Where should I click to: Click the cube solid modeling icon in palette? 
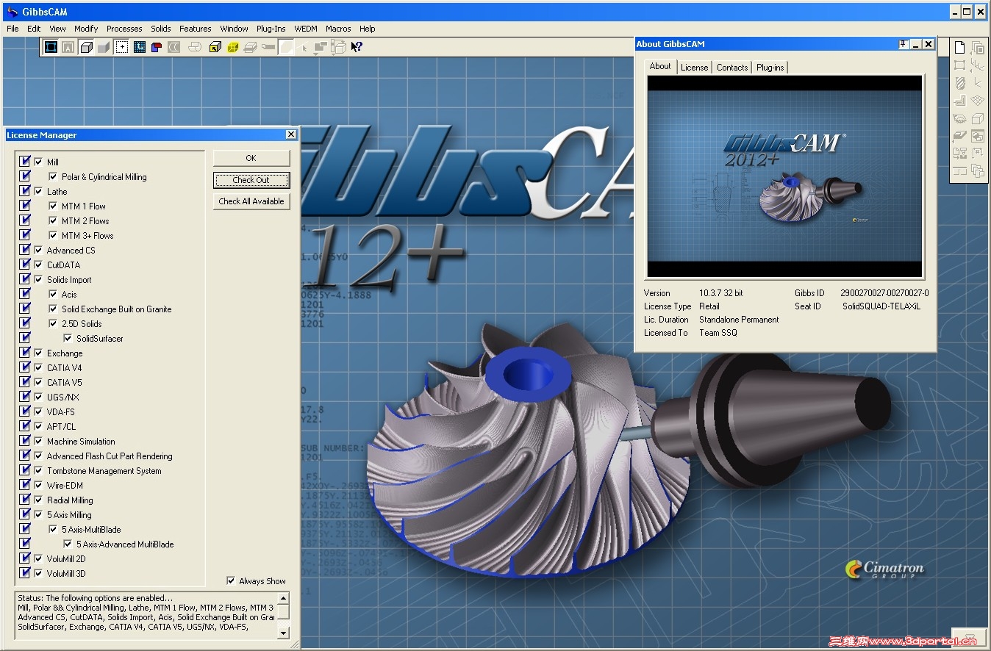[978, 118]
